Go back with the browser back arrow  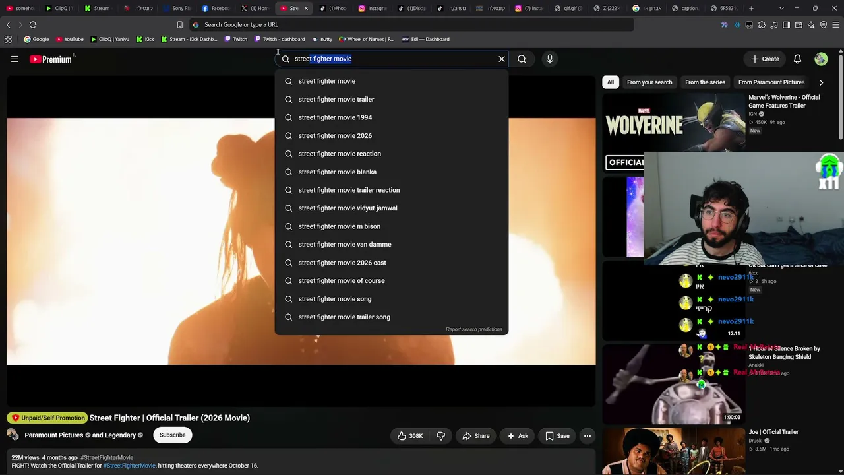point(8,24)
